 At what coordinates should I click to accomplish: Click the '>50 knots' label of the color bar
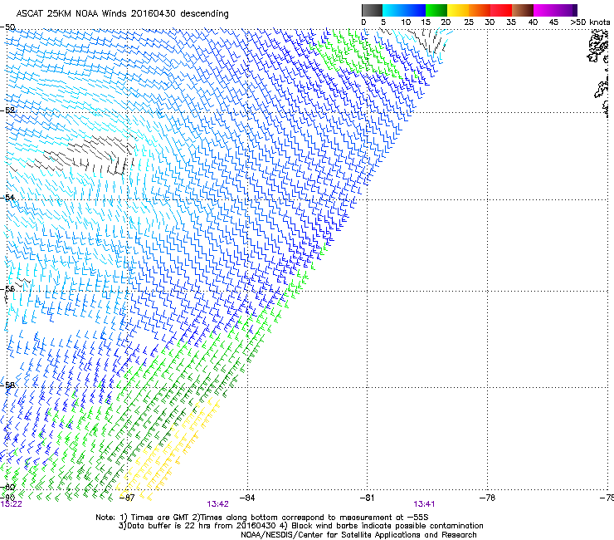point(590,22)
